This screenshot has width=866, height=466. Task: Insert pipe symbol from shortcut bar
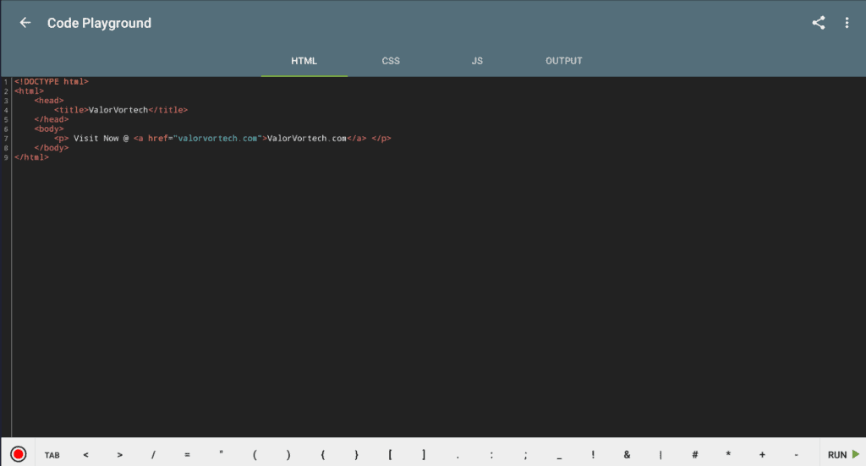(660, 455)
